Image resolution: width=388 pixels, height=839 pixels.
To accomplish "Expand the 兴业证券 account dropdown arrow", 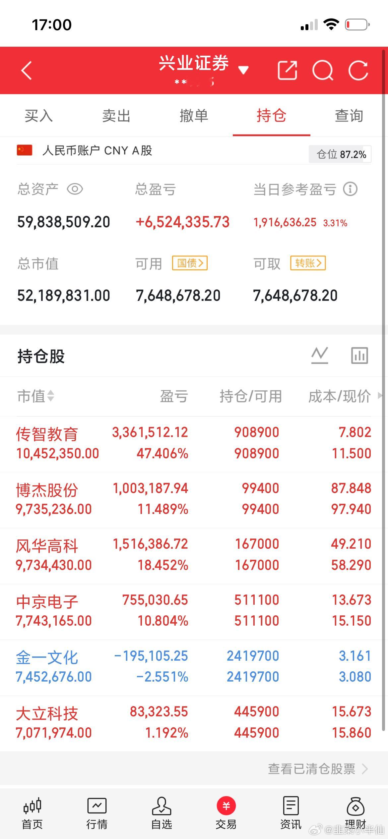I will [x=243, y=70].
